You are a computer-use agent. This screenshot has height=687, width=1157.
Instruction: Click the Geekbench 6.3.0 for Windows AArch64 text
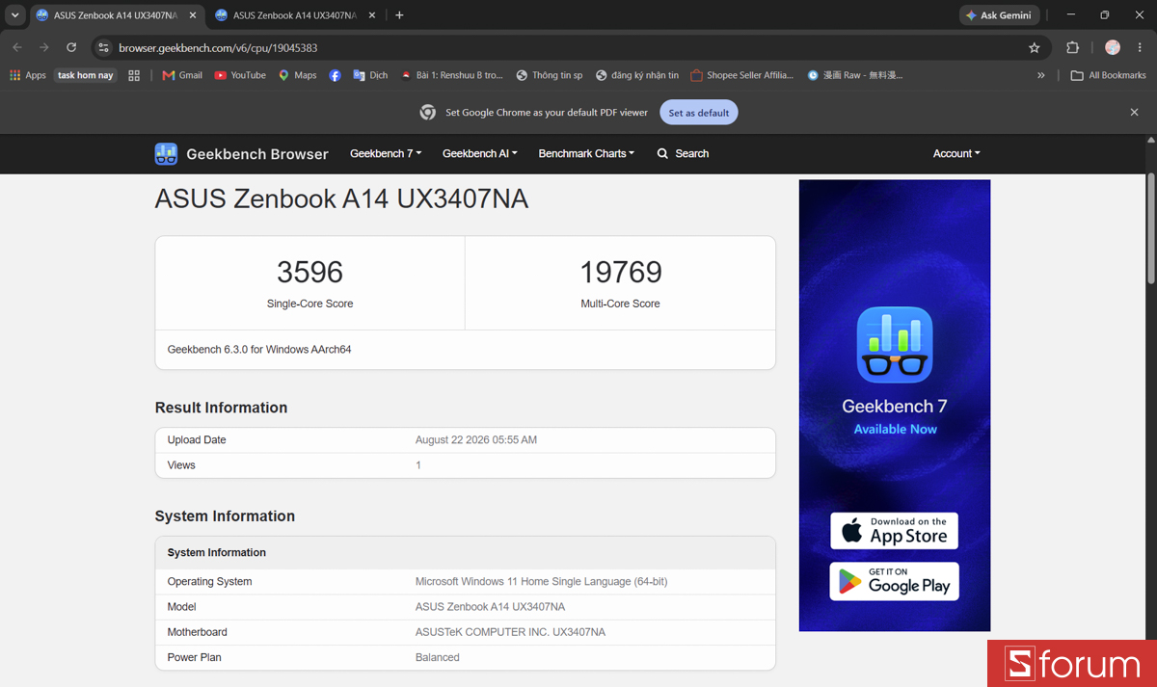[x=259, y=350]
